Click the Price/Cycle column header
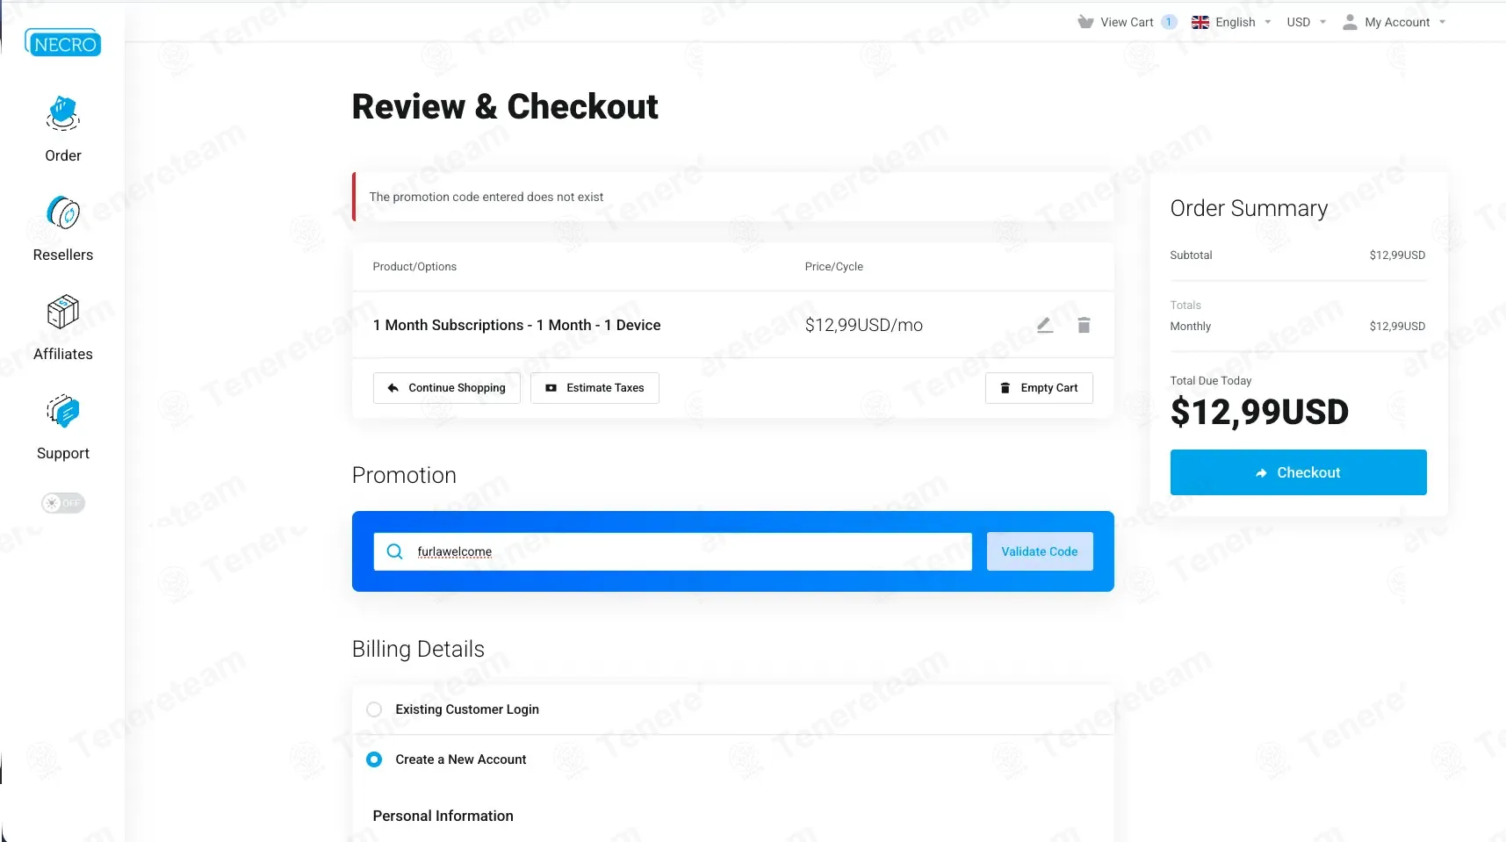The width and height of the screenshot is (1506, 842). click(834, 267)
